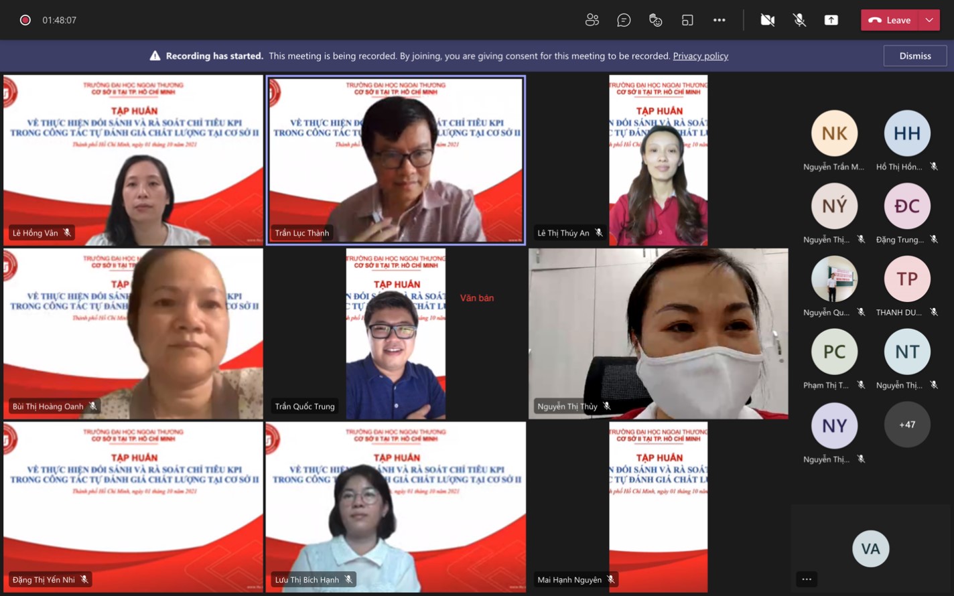Click Nguyễn Trần M... name label
Image resolution: width=954 pixels, height=596 pixels.
(x=834, y=167)
